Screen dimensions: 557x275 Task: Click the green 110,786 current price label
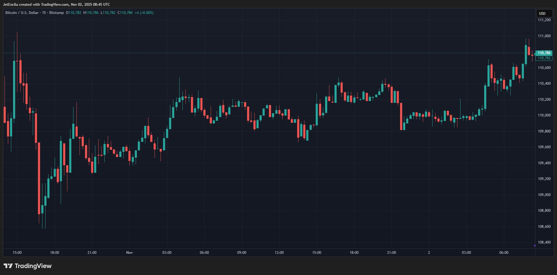coord(544,53)
